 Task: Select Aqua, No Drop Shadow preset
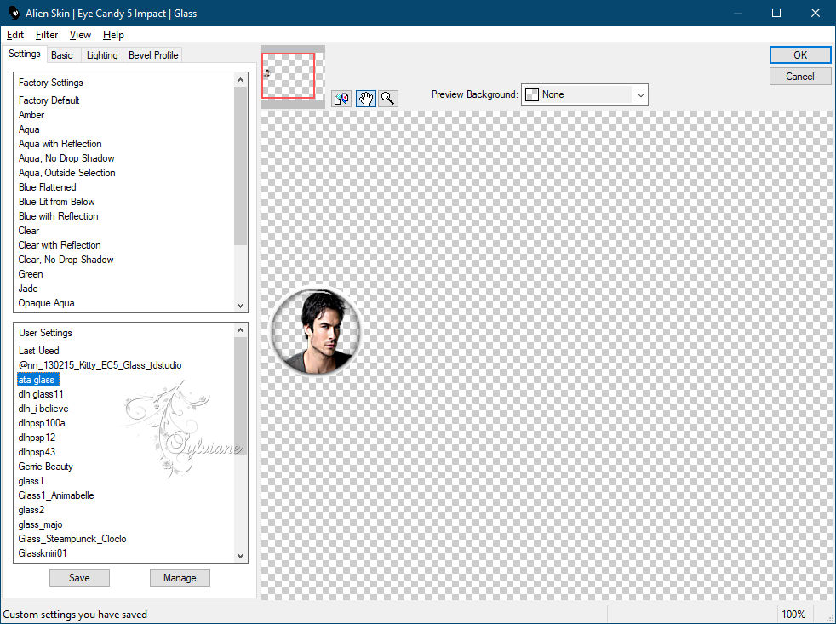pyautogui.click(x=66, y=157)
